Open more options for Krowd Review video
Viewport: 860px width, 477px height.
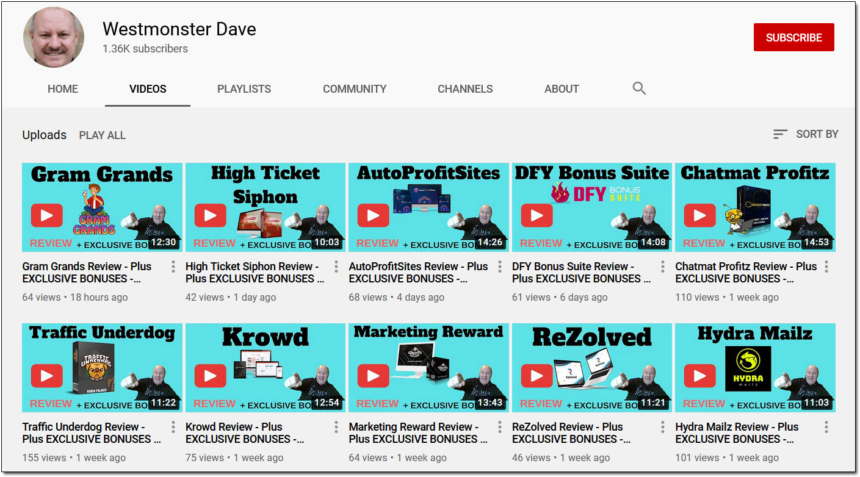point(336,427)
